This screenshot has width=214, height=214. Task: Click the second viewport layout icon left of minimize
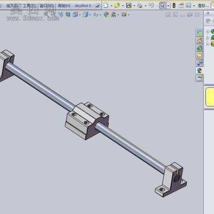pyautogui.click(x=175, y=14)
